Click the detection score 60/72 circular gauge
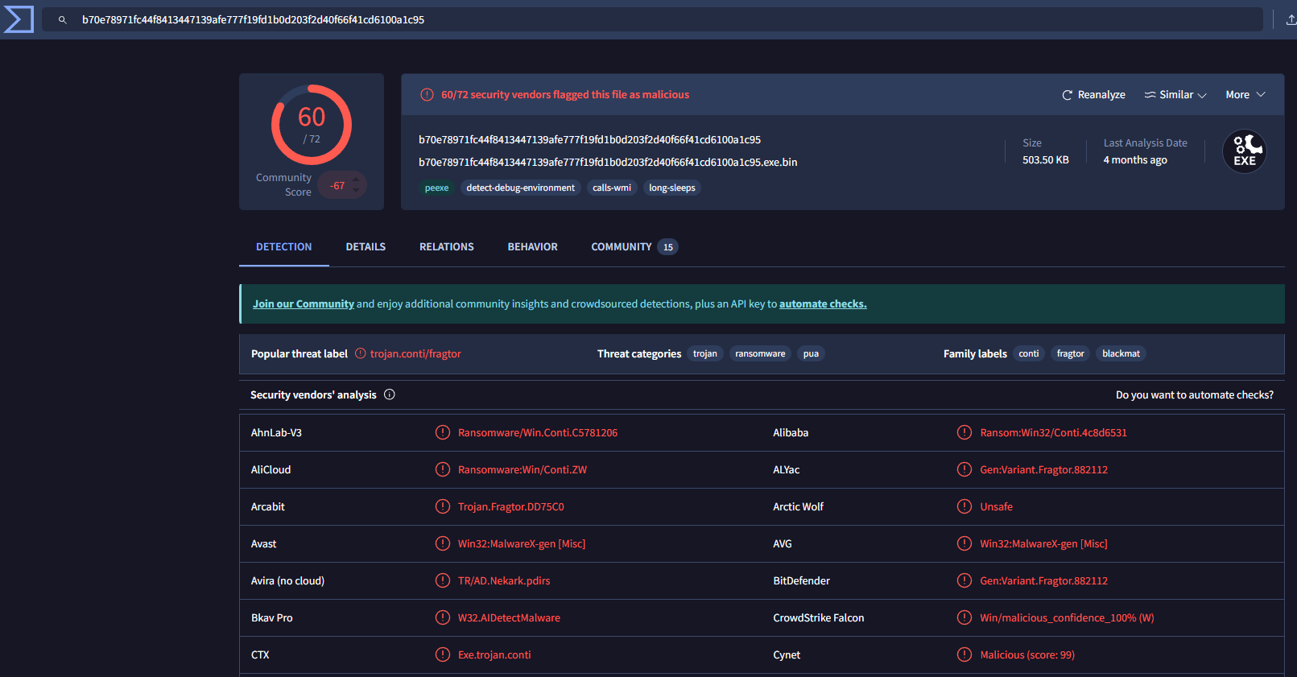1297x677 pixels. pos(312,125)
